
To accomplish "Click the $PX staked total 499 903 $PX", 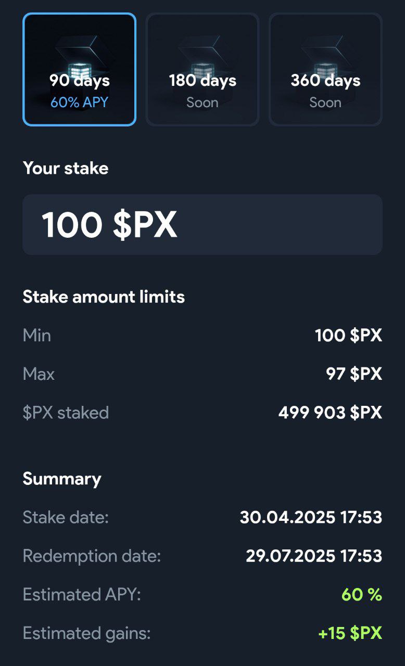I will point(330,413).
